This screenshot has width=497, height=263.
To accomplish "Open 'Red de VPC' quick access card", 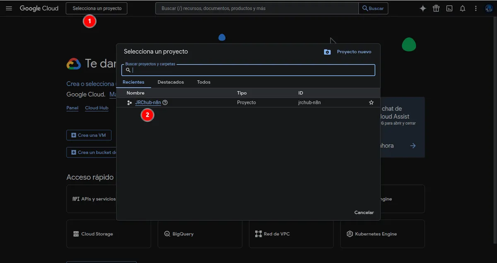I will click(291, 234).
